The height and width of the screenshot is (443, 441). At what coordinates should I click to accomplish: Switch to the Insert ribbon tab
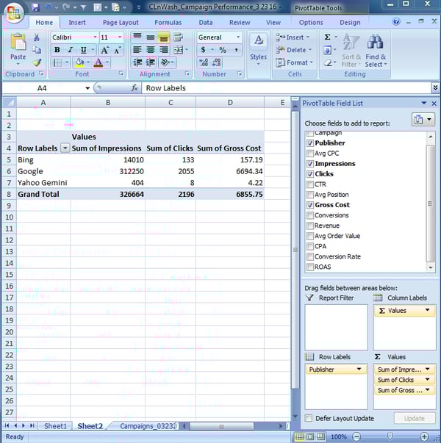coord(77,22)
